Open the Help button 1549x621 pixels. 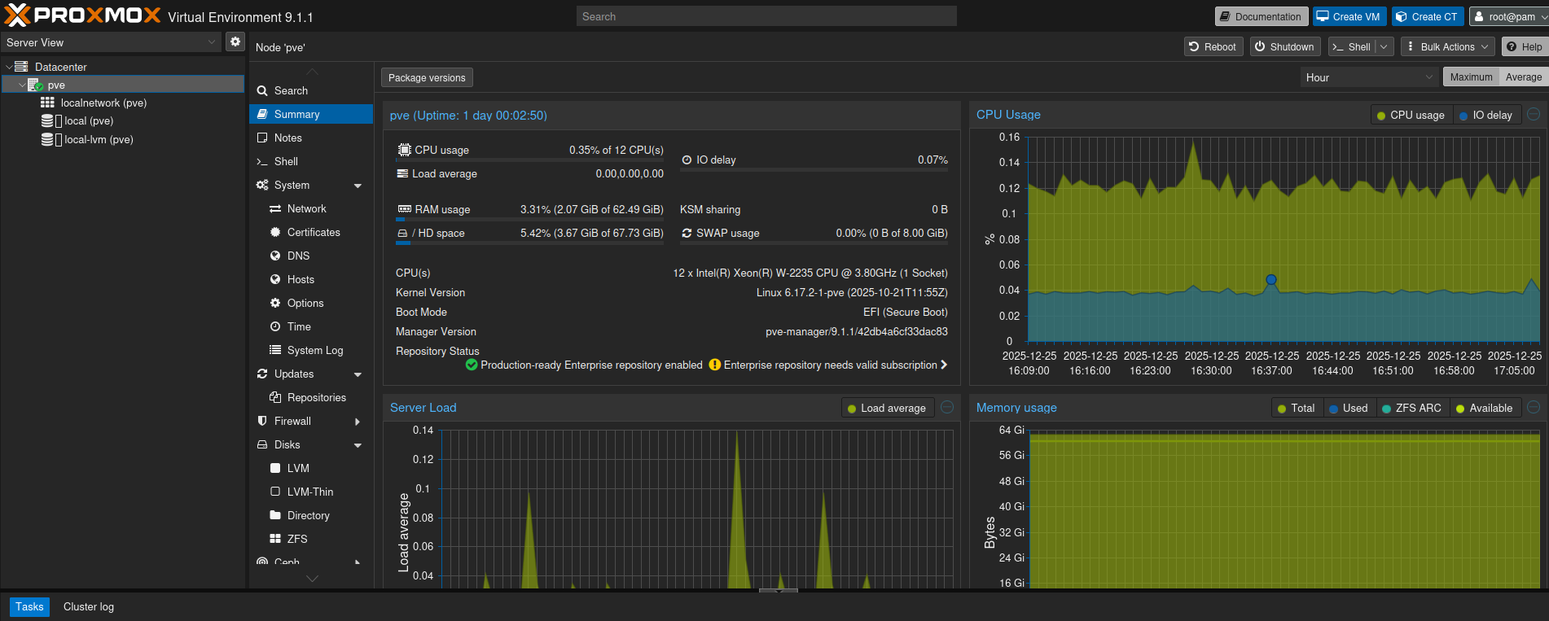(1524, 46)
